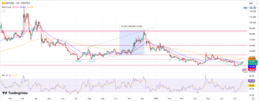Viewport: 259px width, 101px height.
Task: Click the blue EMA value 29.683 in legend
Action: click(x=22, y=7)
